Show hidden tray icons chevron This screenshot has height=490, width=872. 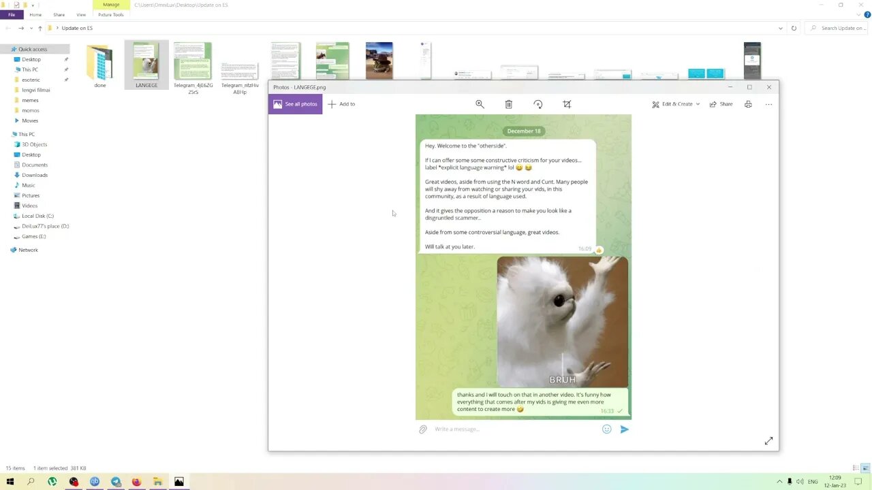[780, 482]
